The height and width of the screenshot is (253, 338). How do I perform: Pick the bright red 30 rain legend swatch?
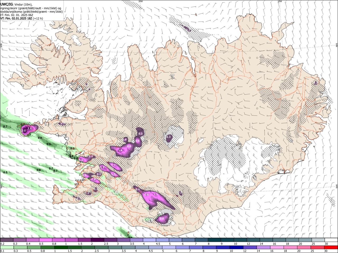(x=331, y=247)
